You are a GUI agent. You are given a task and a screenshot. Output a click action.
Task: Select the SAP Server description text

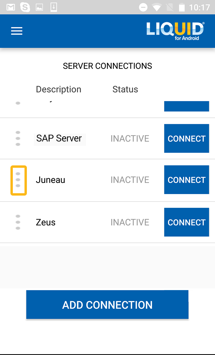click(x=59, y=138)
